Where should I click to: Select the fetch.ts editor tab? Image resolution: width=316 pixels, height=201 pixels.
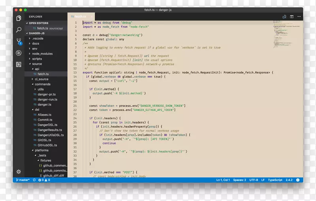[81, 17]
